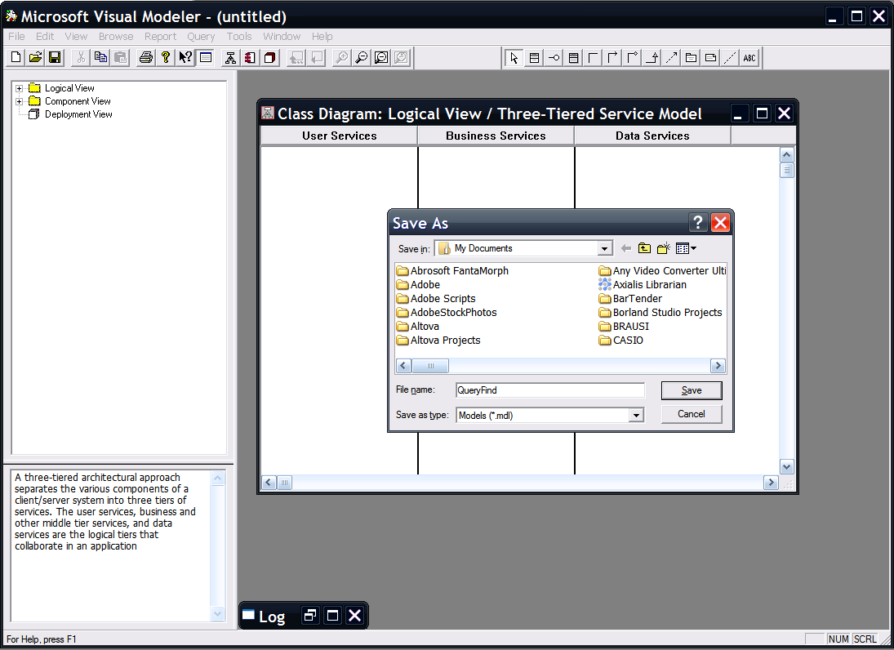The width and height of the screenshot is (894, 650).
Task: Click the Browse Class Diagram toolbar icon
Action: tap(230, 57)
